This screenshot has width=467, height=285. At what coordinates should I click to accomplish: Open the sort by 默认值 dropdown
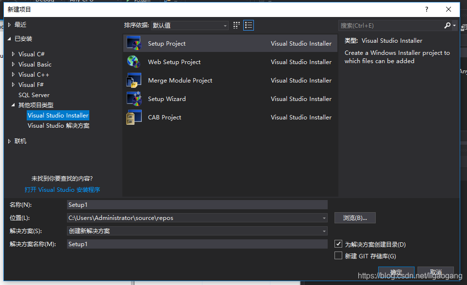[190, 26]
